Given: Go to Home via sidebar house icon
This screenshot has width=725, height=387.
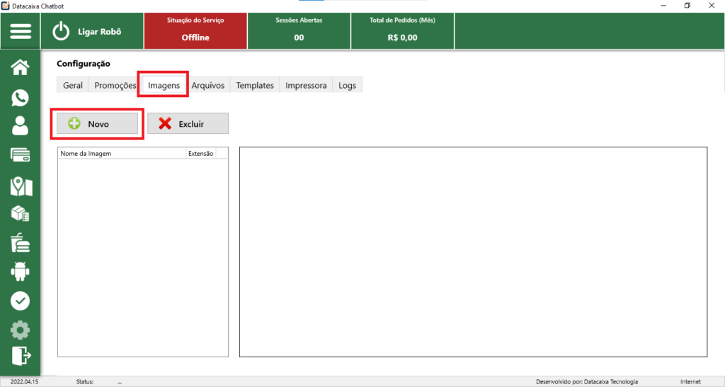Looking at the screenshot, I should click(x=21, y=67).
